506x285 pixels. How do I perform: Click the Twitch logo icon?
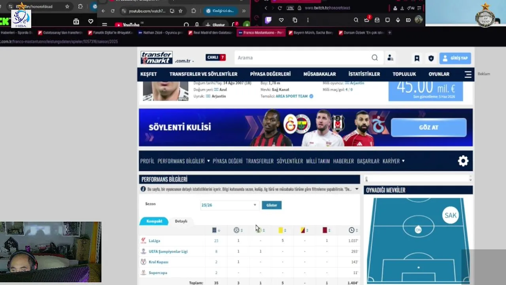[268, 20]
